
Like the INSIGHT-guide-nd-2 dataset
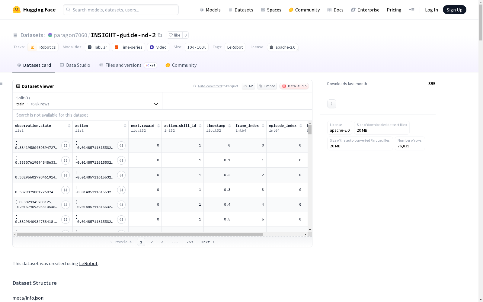[175, 35]
